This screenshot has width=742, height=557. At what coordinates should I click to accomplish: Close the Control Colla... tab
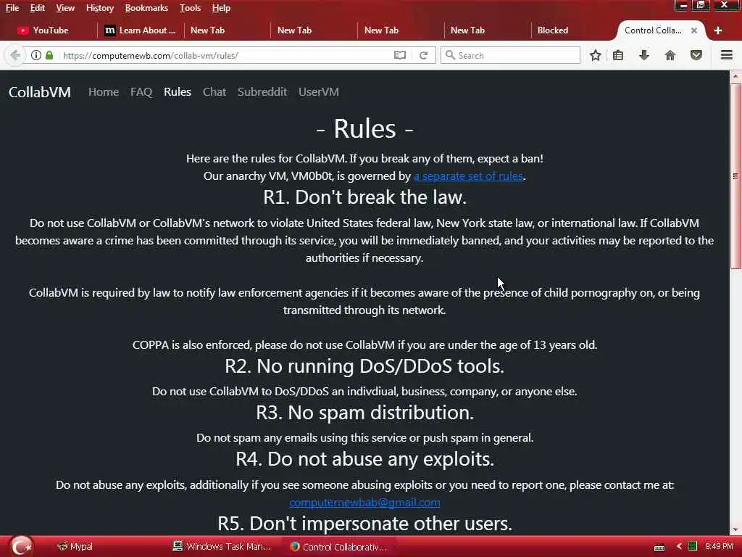(693, 30)
